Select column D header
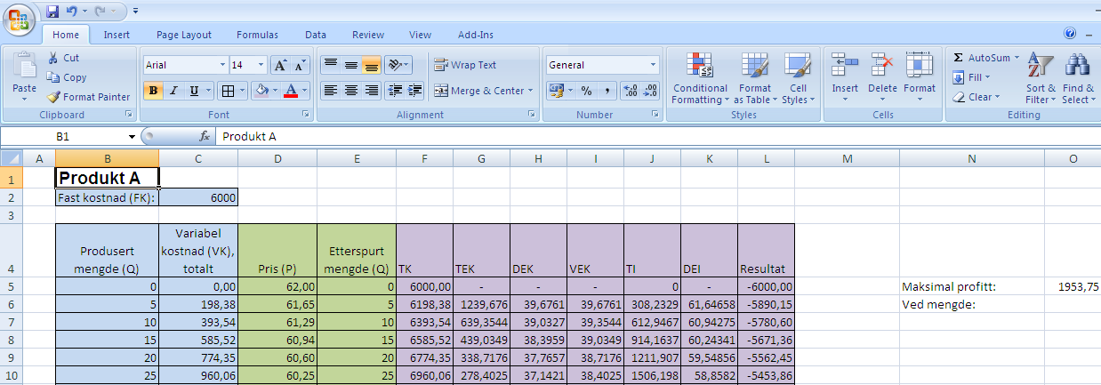Image resolution: width=1101 pixels, height=385 pixels. tap(277, 158)
